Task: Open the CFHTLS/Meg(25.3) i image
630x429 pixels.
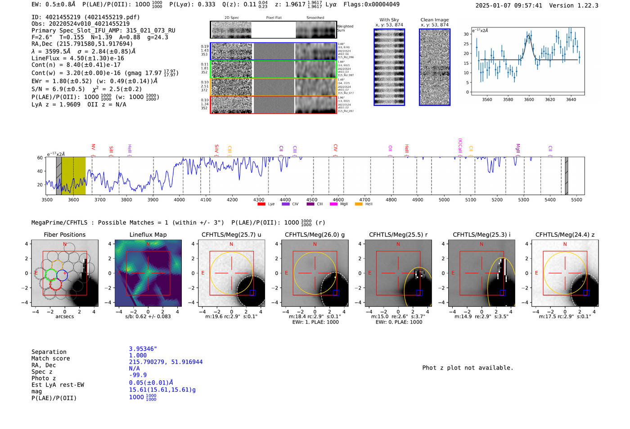Action: coord(481,273)
